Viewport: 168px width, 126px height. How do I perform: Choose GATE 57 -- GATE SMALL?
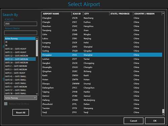coord(20,90)
